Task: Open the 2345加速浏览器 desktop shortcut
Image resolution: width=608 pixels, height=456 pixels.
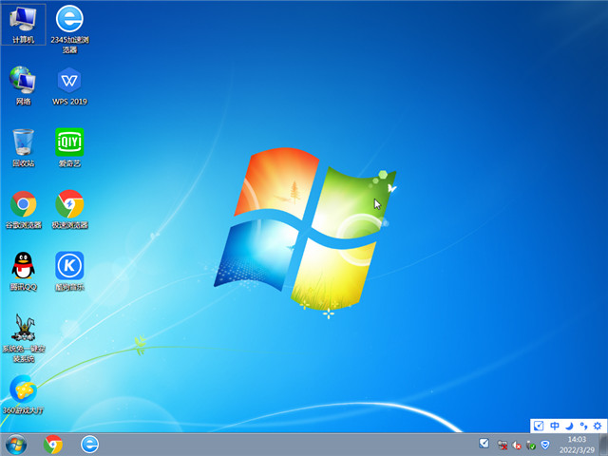Action: click(x=69, y=21)
